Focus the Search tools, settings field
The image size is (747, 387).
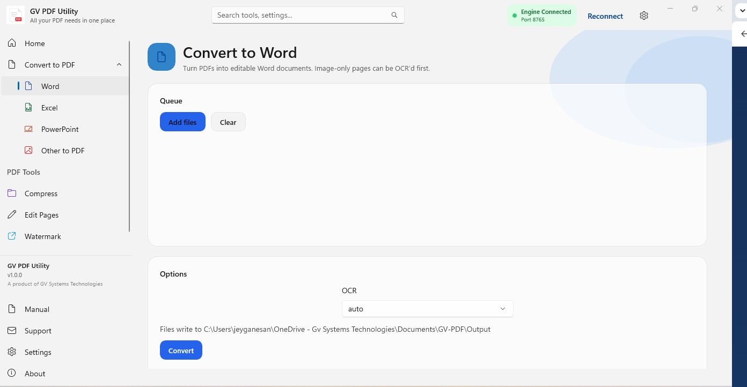(308, 15)
